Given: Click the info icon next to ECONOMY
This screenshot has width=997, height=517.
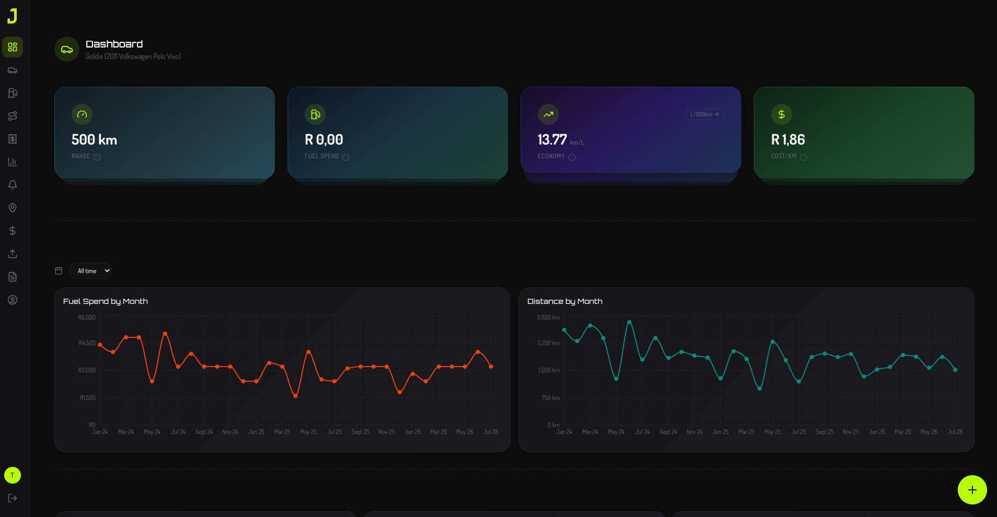Looking at the screenshot, I should pyautogui.click(x=572, y=157).
